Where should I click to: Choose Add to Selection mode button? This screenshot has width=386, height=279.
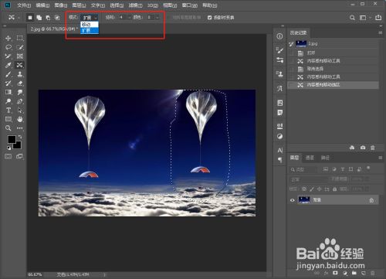pyautogui.click(x=39, y=18)
